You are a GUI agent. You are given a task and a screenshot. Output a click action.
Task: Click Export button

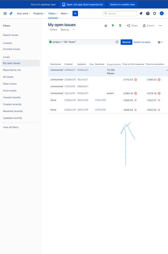(x=149, y=26)
